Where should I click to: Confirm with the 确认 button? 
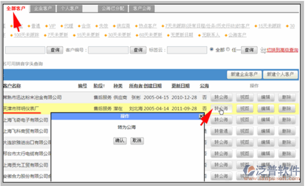pos(120,141)
